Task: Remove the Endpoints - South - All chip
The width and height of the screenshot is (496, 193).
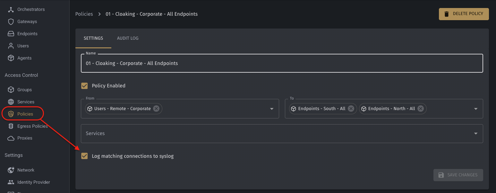Action: (x=351, y=109)
